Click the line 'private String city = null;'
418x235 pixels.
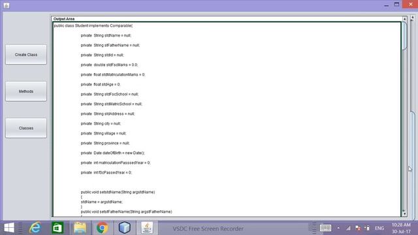click(101, 123)
